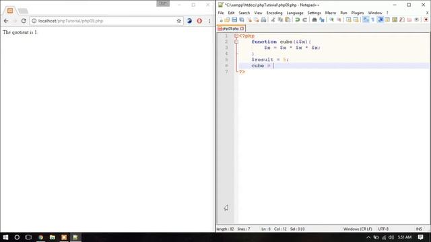This screenshot has width=431, height=242.
Task: Bookmark the page with the star icon
Action: pyautogui.click(x=179, y=21)
